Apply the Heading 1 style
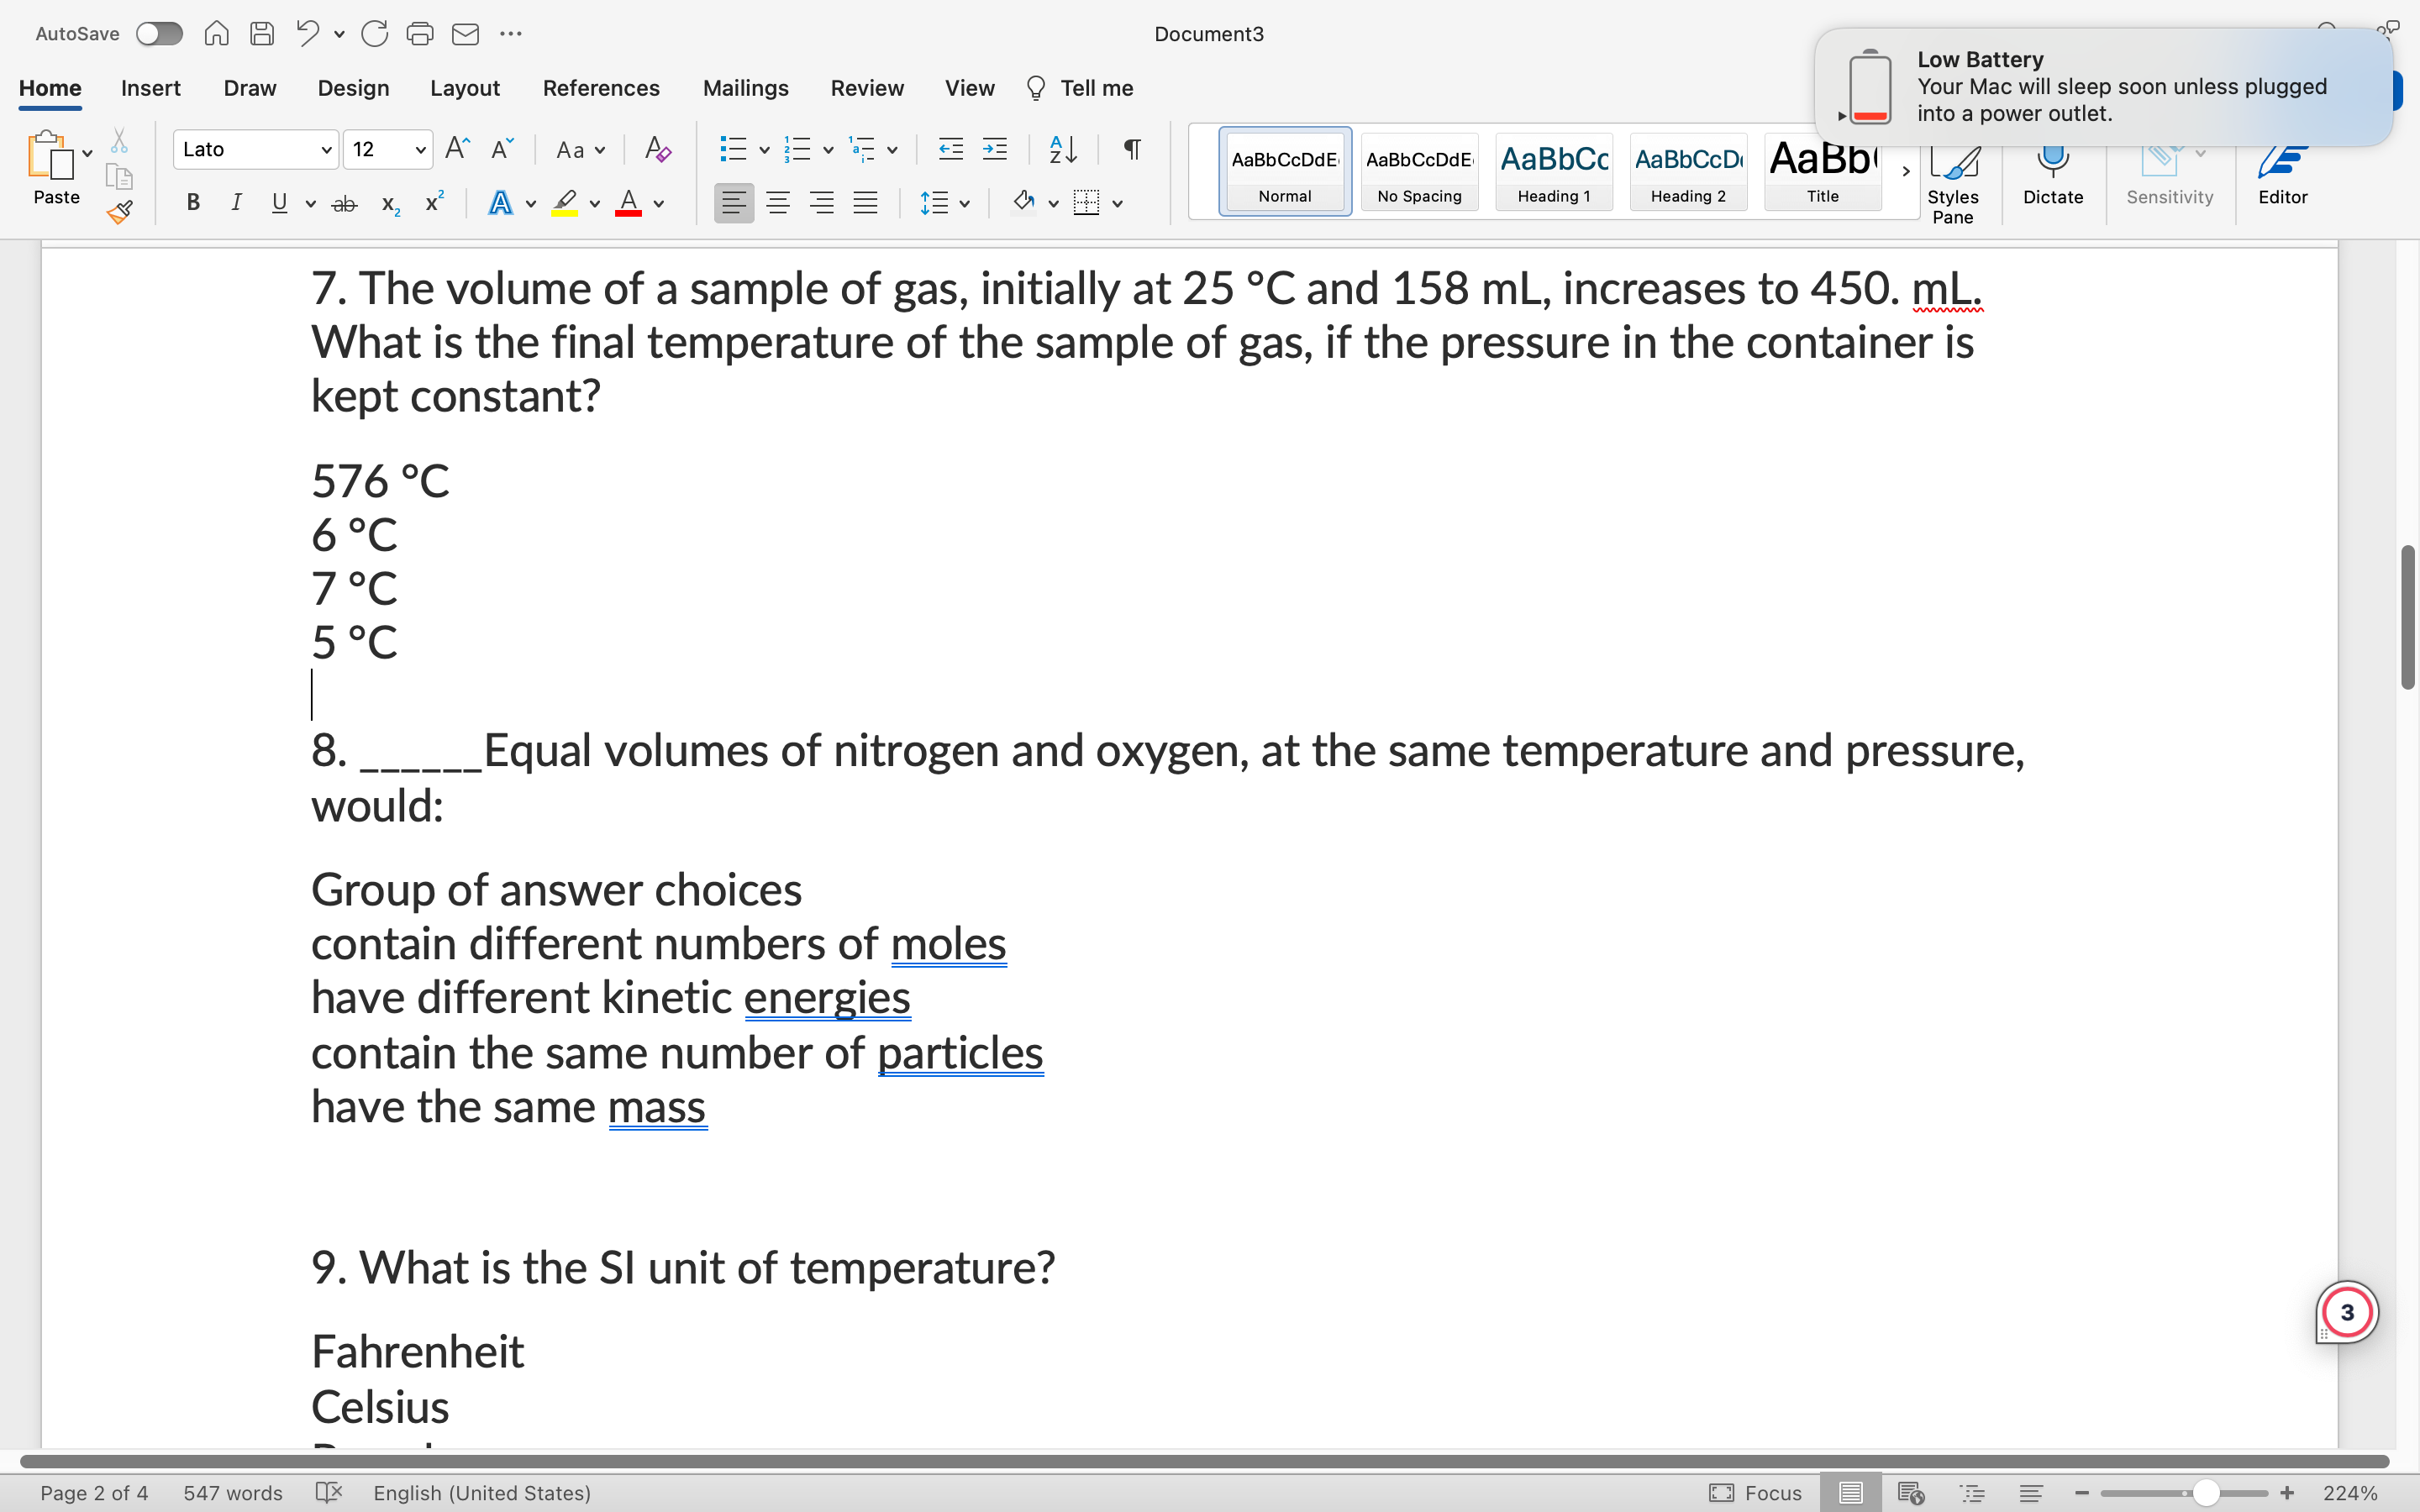2420x1512 pixels. [x=1553, y=171]
